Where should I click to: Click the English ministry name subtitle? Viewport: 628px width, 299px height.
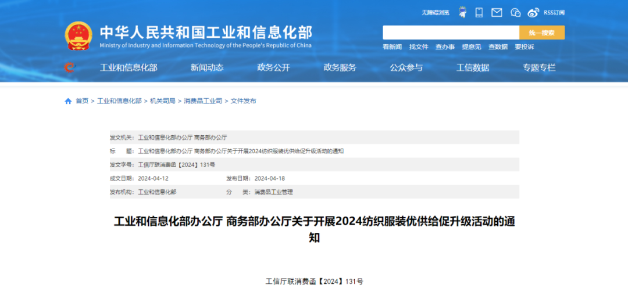click(205, 45)
